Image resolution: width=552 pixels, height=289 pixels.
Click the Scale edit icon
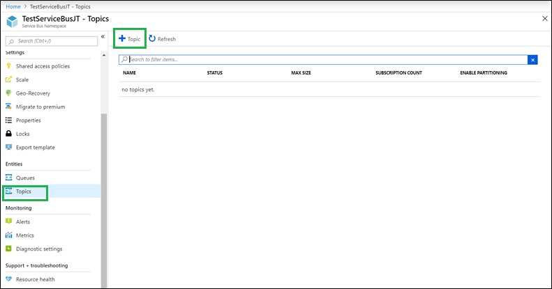9,79
